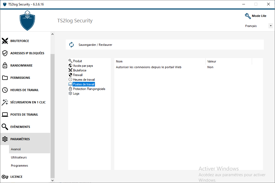Click the padlock icon beside Protection Rançongiciels
Screen dimensions: 275x183
[x=70, y=89]
